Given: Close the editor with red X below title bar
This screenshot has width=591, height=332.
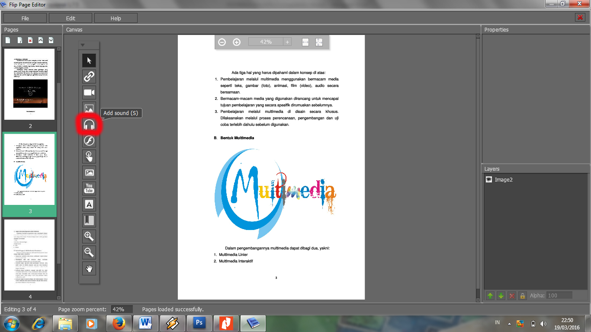Looking at the screenshot, I should click(x=580, y=17).
